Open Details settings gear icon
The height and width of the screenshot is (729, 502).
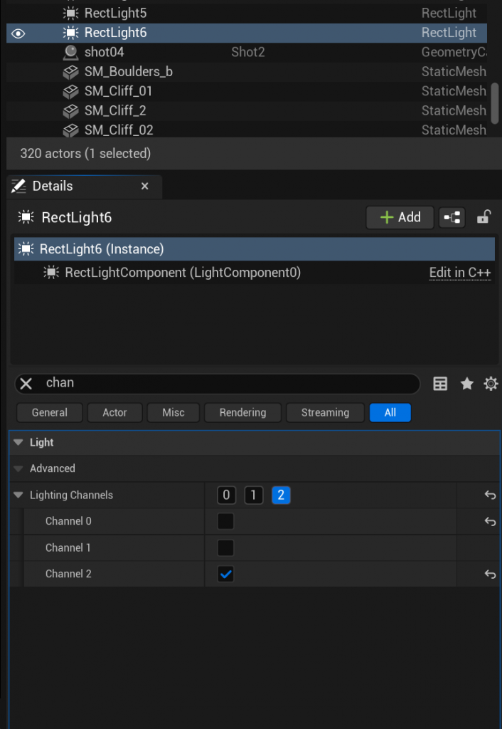coord(491,384)
